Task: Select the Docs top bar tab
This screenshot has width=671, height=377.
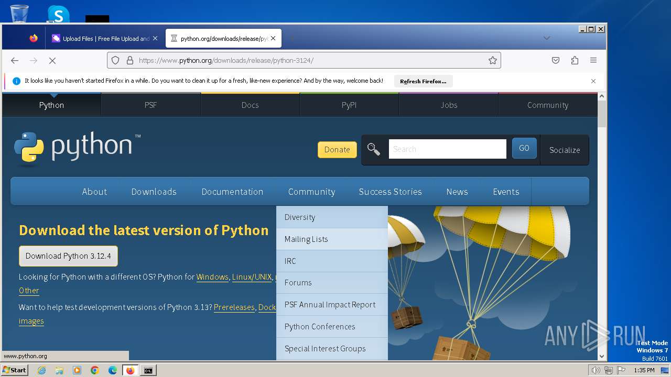Action: pyautogui.click(x=250, y=105)
